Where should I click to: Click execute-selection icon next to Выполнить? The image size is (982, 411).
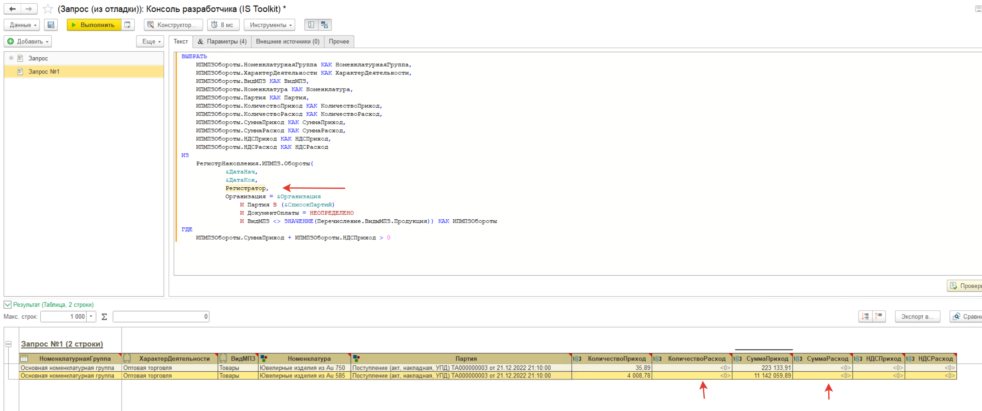(128, 25)
